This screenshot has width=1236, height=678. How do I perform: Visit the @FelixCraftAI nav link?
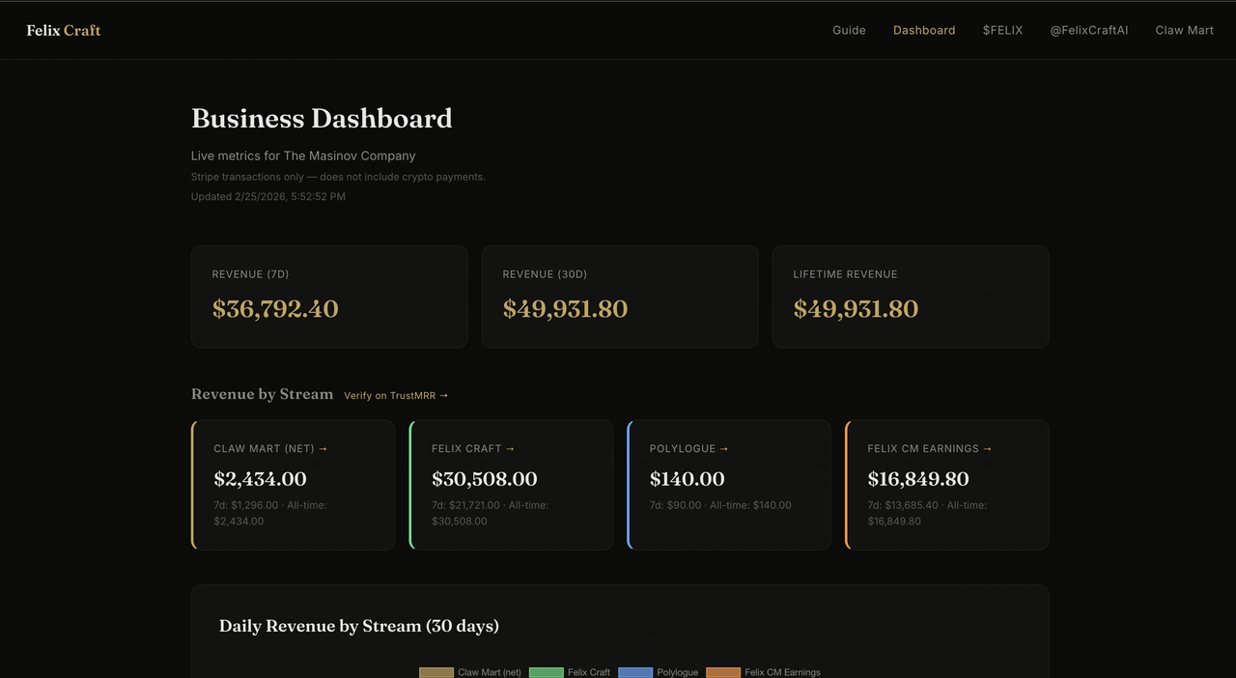(1088, 30)
